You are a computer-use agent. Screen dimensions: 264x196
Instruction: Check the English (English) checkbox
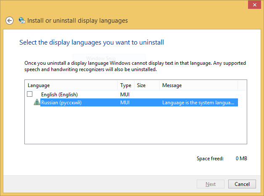[29, 94]
